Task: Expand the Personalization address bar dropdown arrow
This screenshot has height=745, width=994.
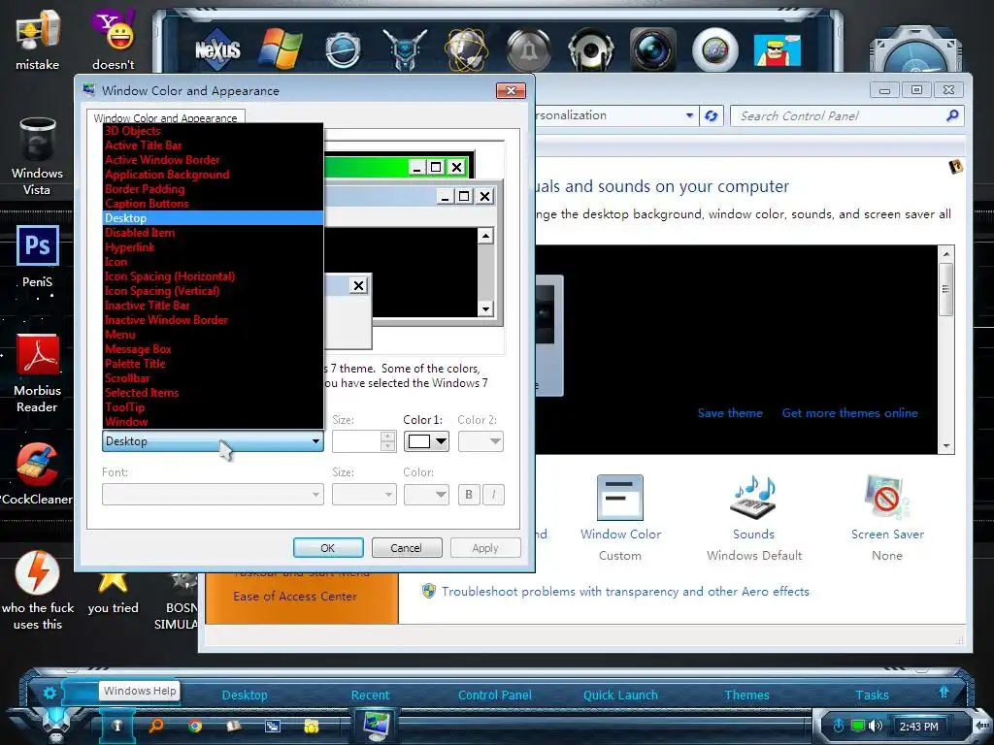Action: (689, 116)
